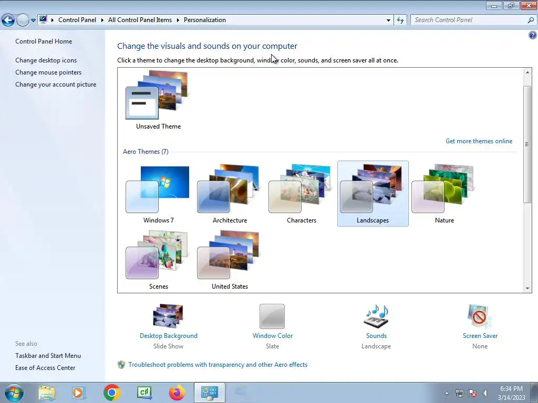538x403 pixels.
Task: Expand chevron after All Control Panel Items
Action: coord(178,20)
